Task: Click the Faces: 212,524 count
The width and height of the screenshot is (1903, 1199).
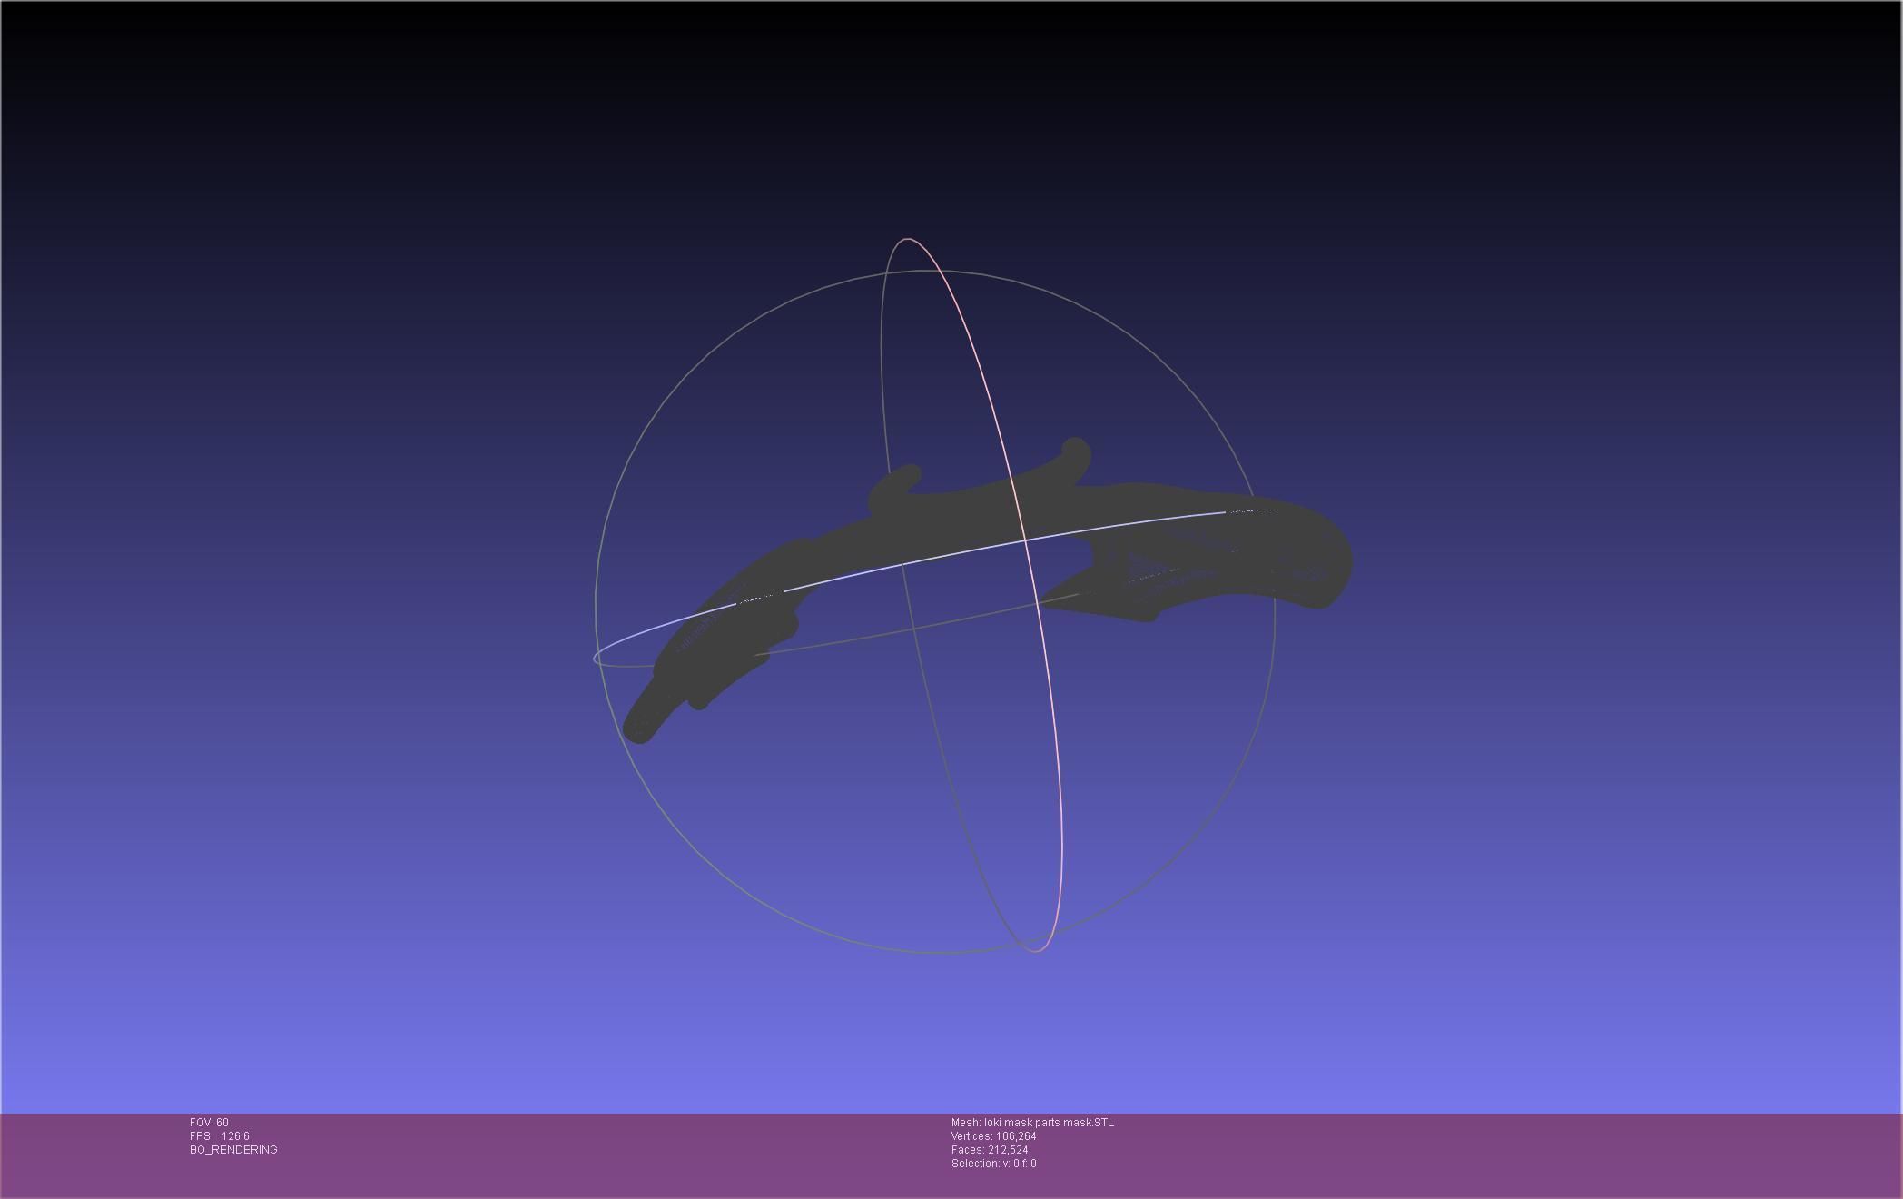Action: point(990,1150)
